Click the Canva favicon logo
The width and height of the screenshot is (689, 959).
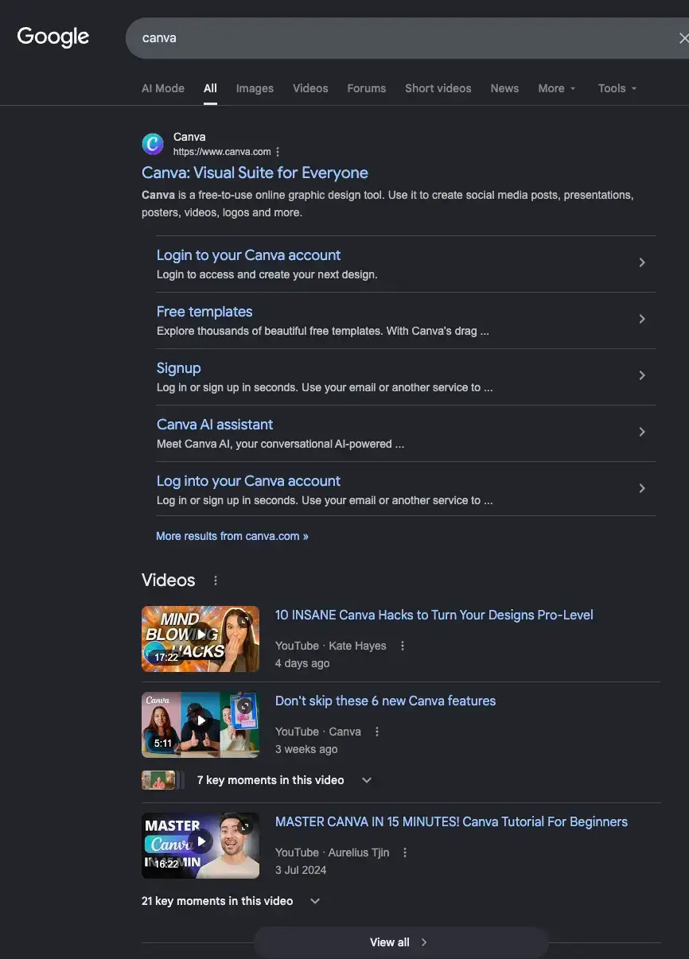[153, 144]
